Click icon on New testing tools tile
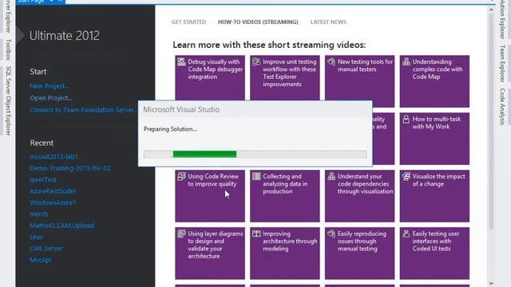The image size is (511, 287). point(331,62)
